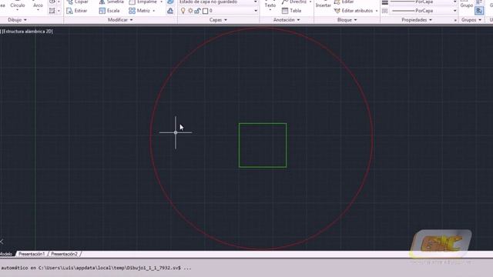
Task: Expand the Propiedades panel
Action: click(417, 20)
